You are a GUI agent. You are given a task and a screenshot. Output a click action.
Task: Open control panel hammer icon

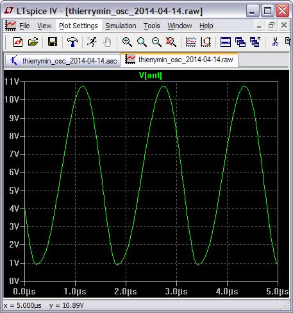point(72,42)
